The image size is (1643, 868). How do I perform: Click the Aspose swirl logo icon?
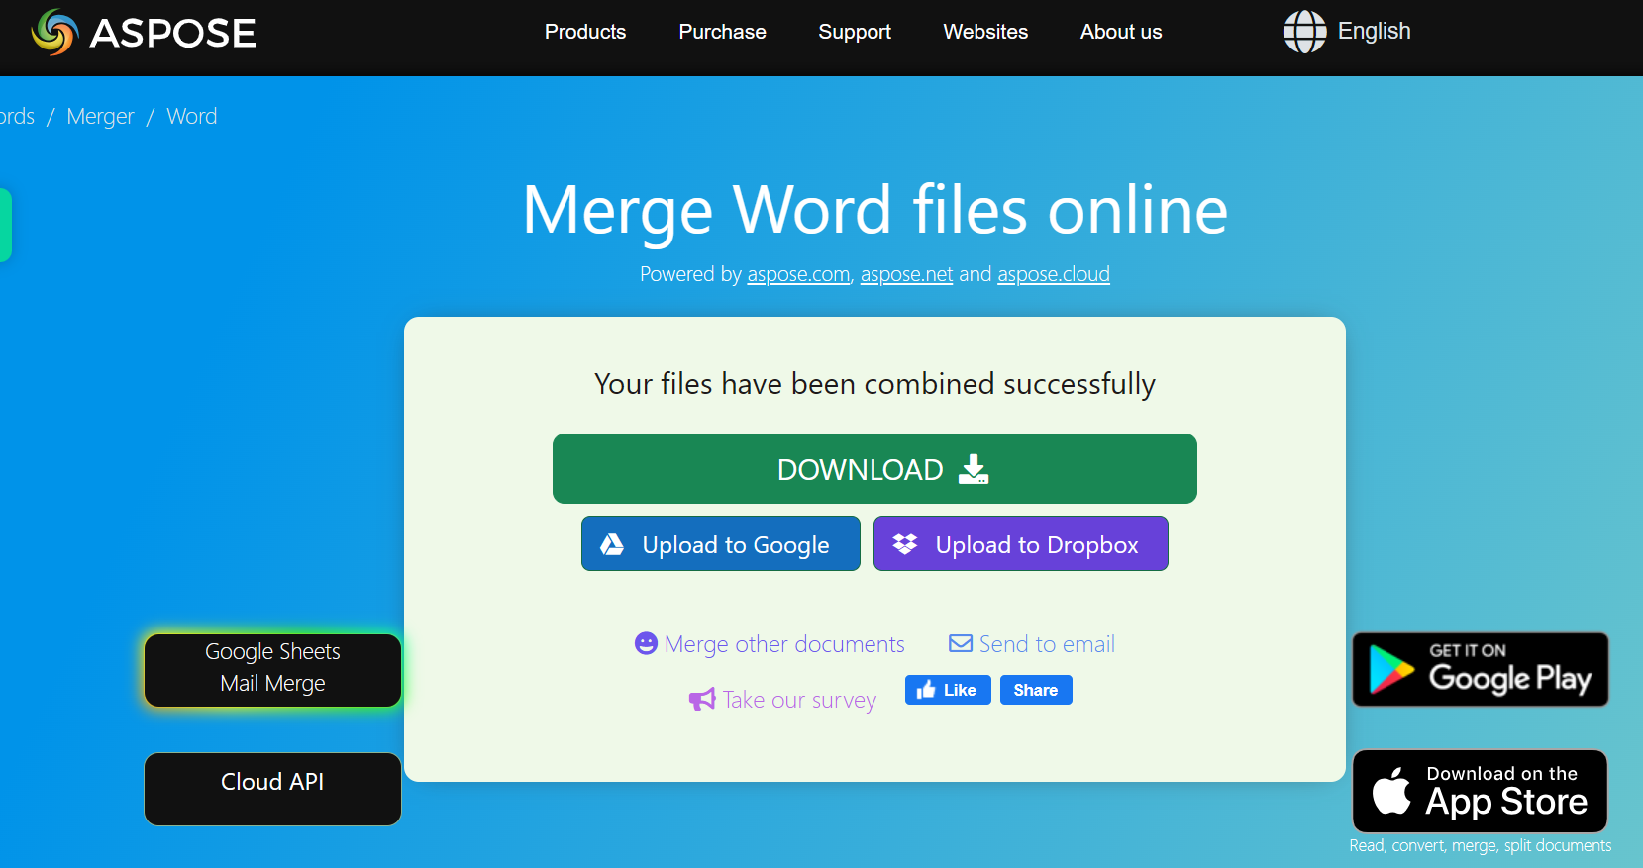pos(54,33)
